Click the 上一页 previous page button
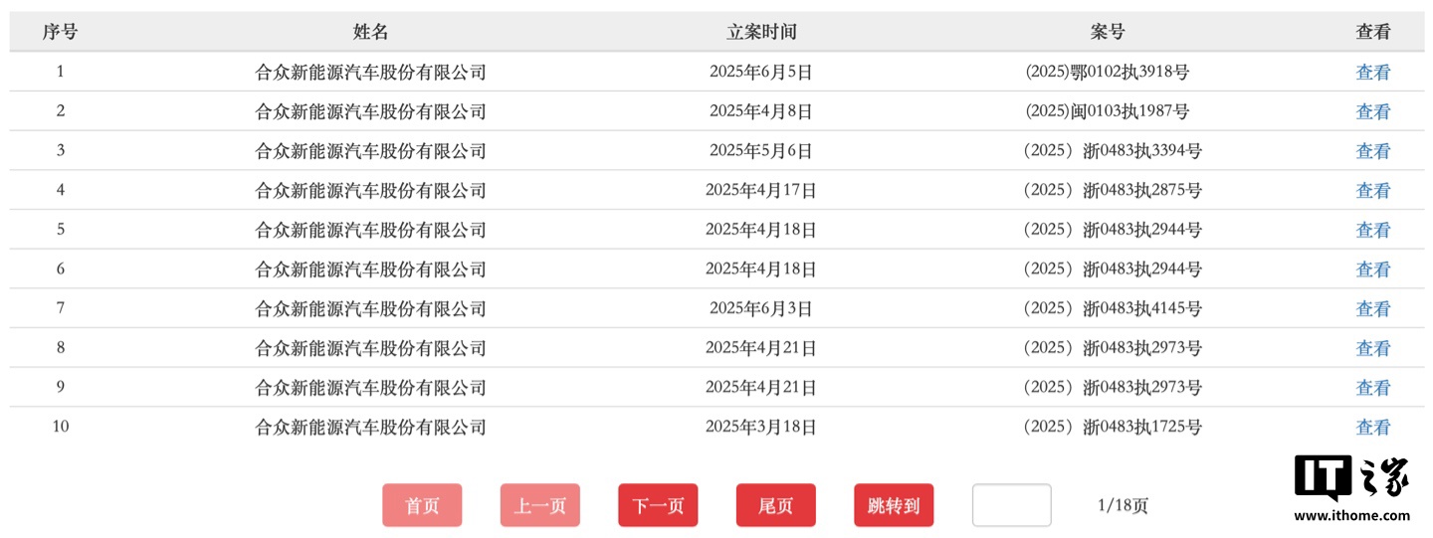Screen dimensions: 1433x538 coord(539,505)
